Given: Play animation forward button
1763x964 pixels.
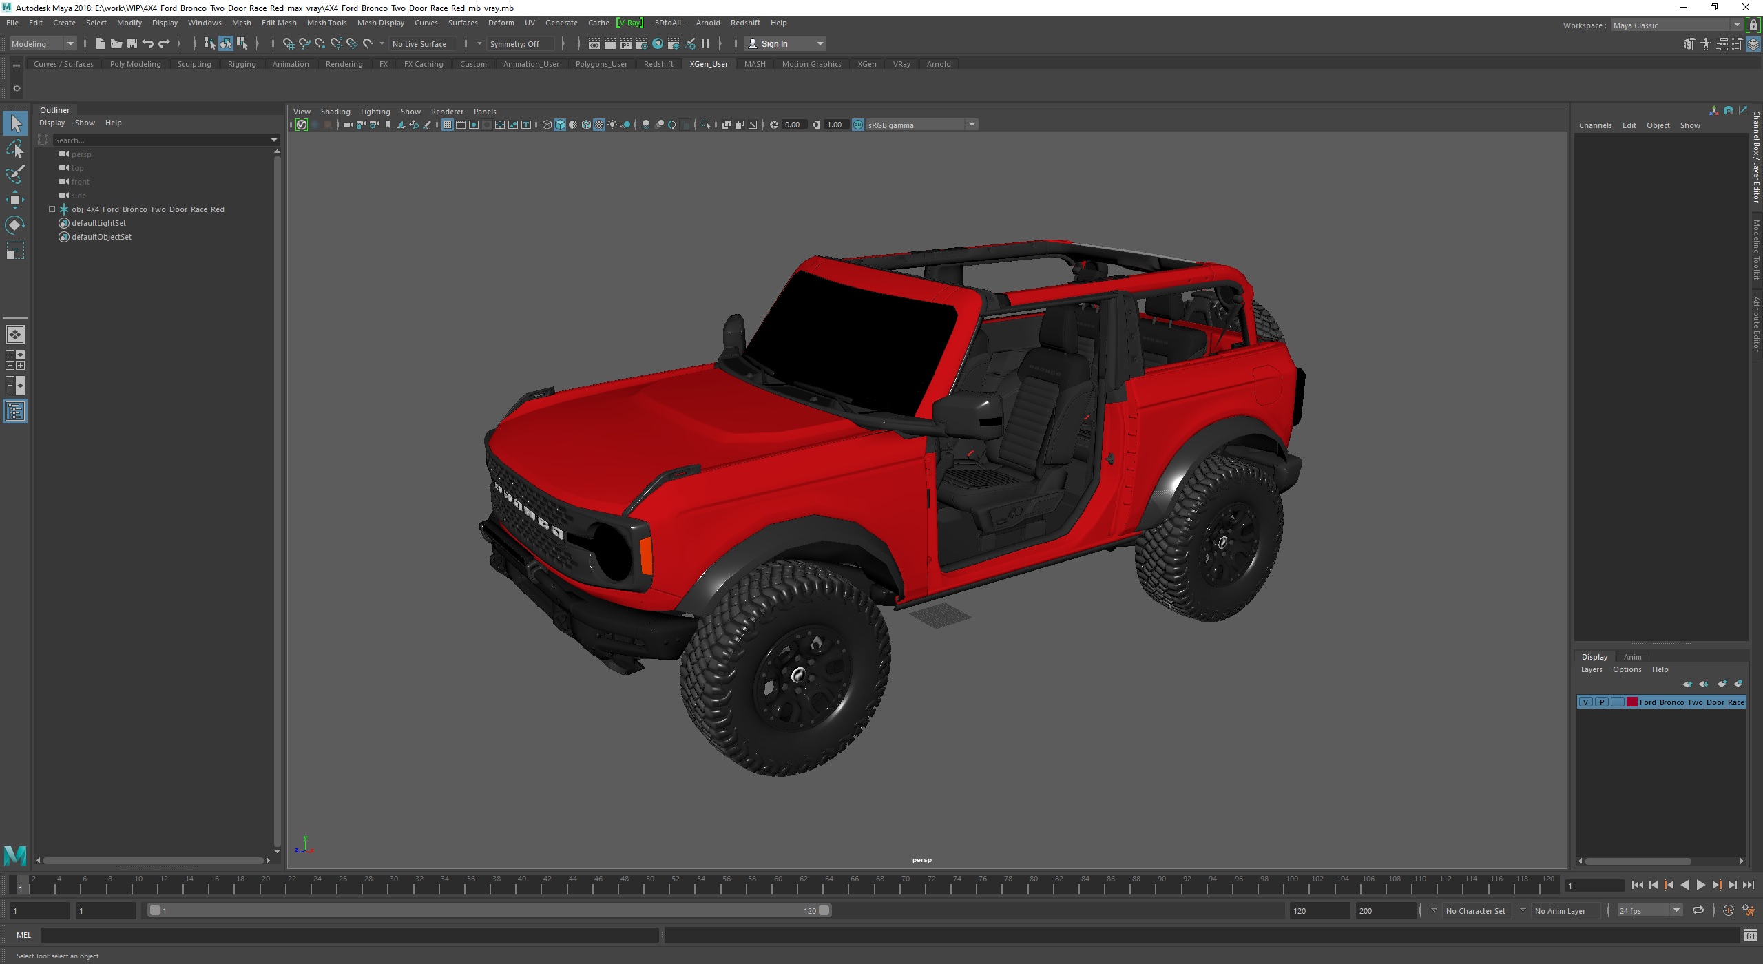Looking at the screenshot, I should pyautogui.click(x=1700, y=885).
